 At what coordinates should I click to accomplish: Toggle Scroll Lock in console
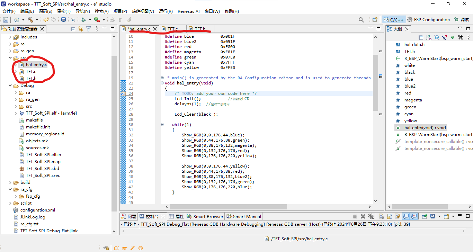(x=390, y=216)
